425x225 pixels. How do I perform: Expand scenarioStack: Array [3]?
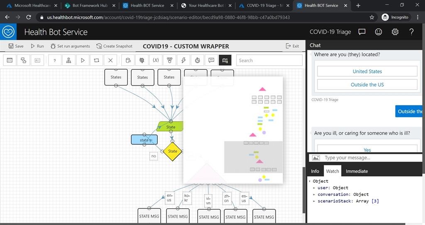point(314,201)
